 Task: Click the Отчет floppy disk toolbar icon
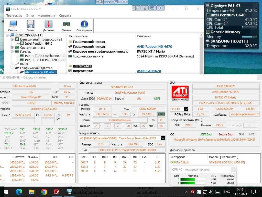click(x=30, y=25)
